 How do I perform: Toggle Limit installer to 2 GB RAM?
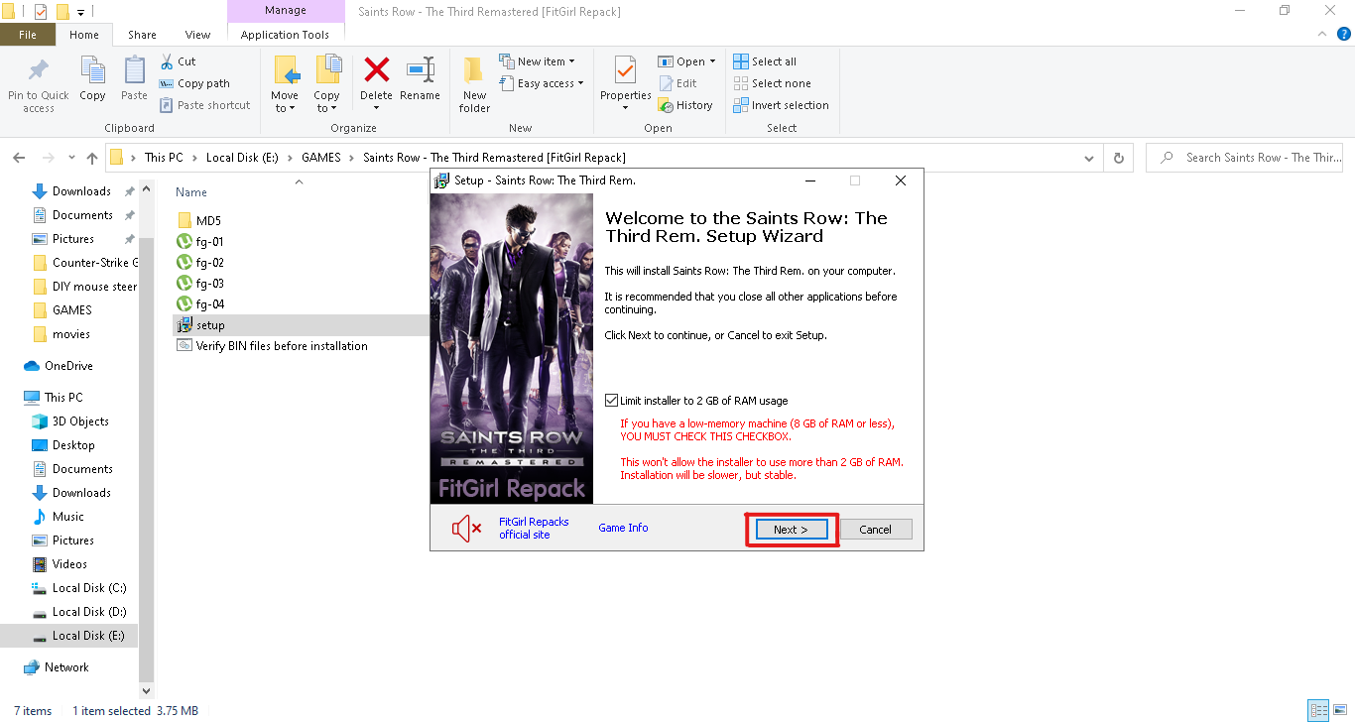pos(612,401)
